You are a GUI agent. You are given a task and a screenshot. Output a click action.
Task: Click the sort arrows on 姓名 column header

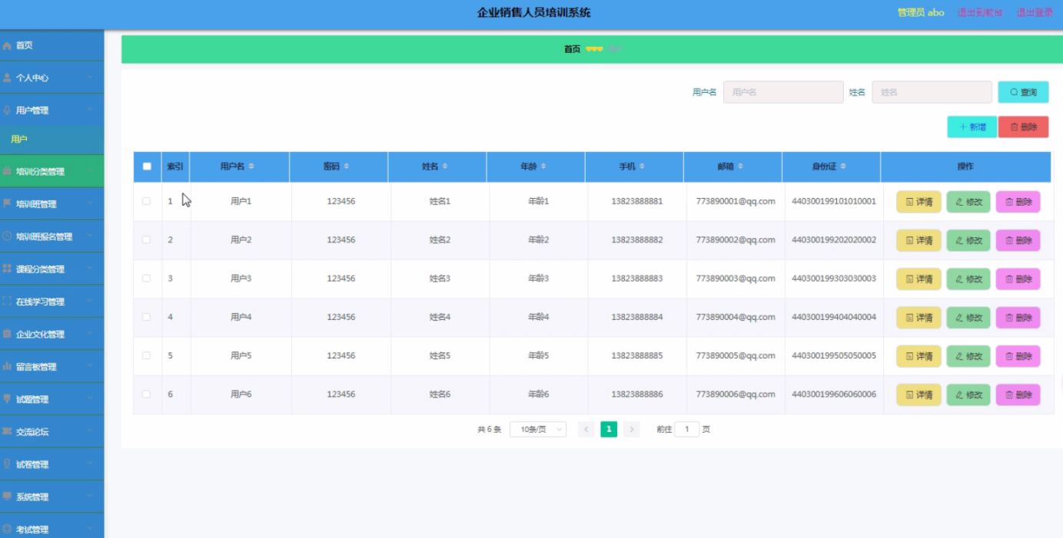click(x=444, y=167)
